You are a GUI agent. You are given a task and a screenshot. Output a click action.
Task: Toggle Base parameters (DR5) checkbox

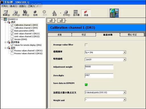click(x=12, y=31)
